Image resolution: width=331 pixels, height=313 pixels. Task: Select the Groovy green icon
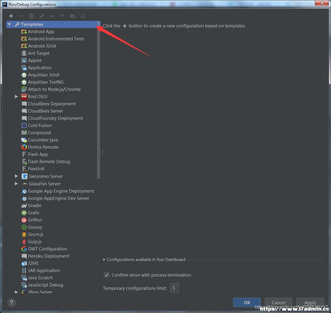tap(24, 227)
